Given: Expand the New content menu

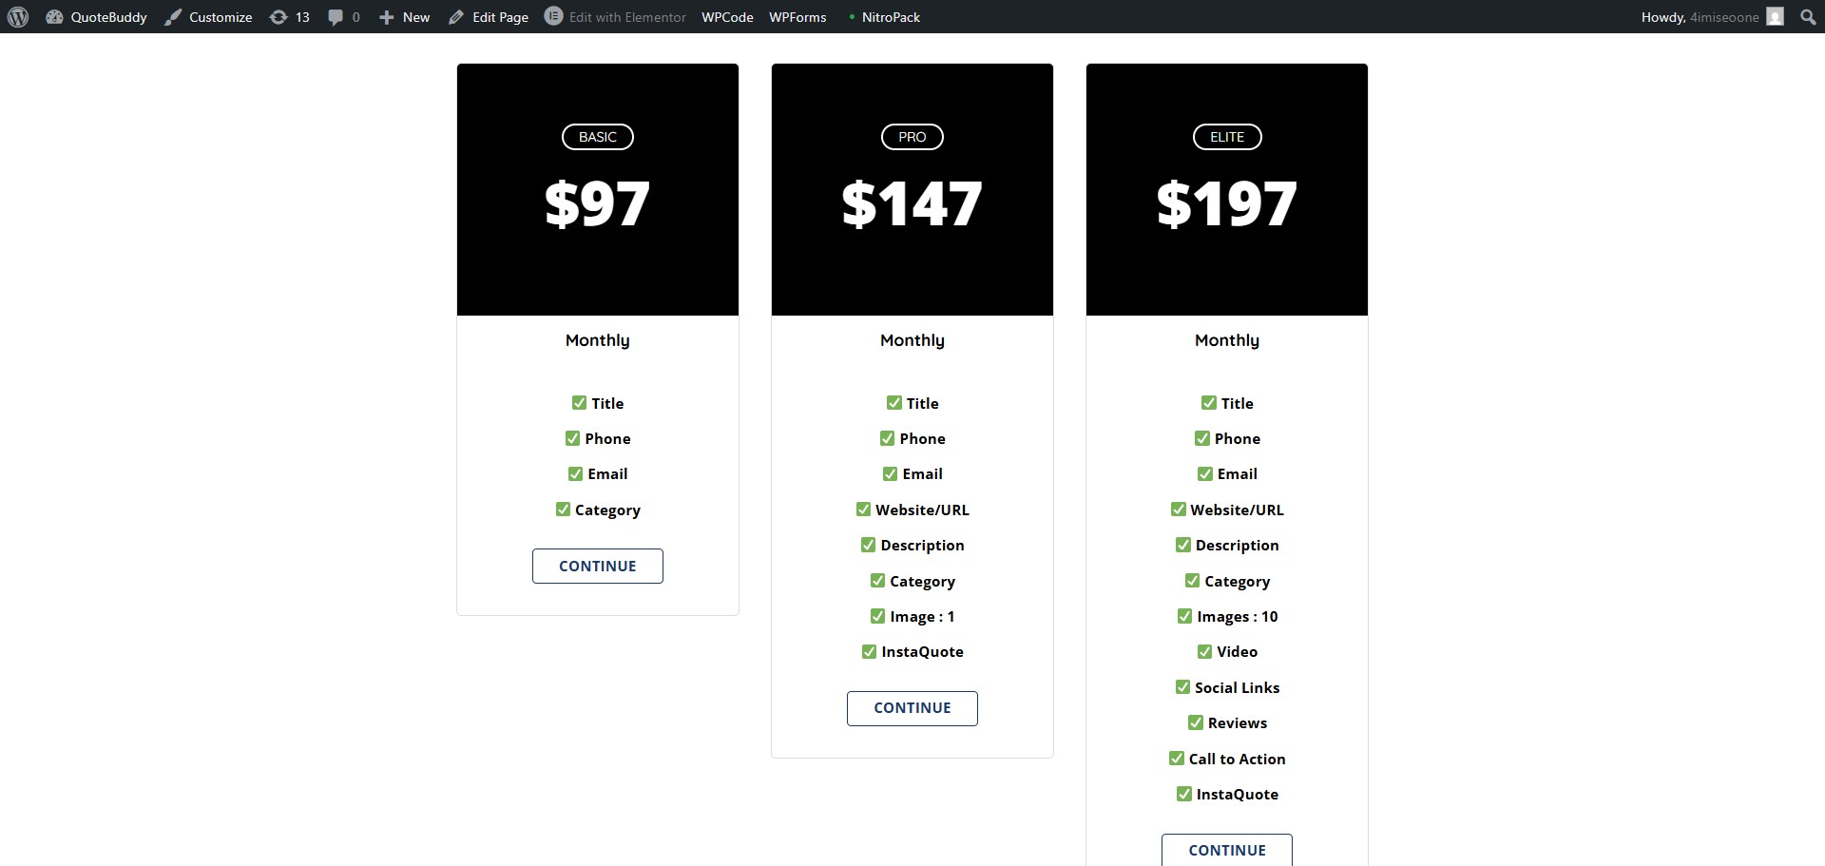Looking at the screenshot, I should (404, 17).
